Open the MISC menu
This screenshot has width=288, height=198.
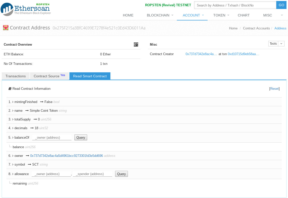(x=273, y=15)
